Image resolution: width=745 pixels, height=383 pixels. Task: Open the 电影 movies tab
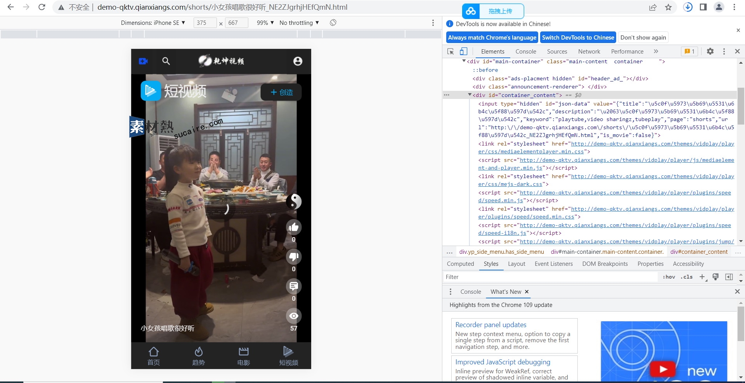click(244, 356)
